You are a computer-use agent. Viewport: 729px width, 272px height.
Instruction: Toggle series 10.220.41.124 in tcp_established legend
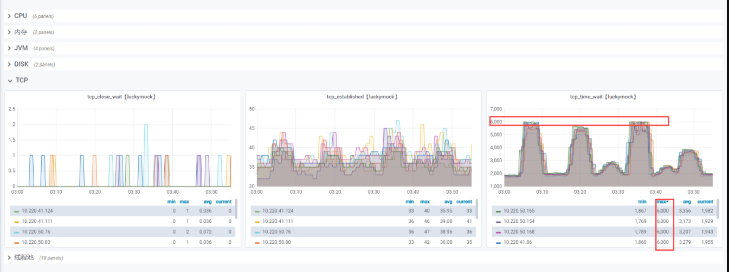[x=278, y=211]
